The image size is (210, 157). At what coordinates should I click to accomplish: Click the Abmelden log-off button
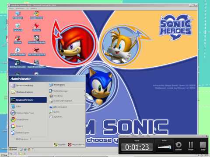point(60,145)
